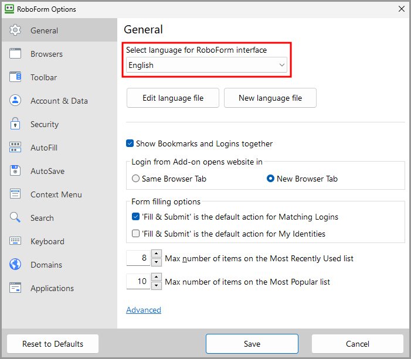
Task: Open AutoSave options
Action: pyautogui.click(x=59, y=171)
